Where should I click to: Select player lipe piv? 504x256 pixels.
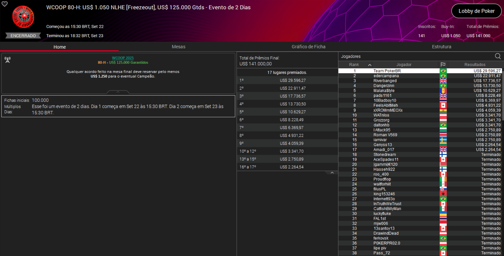click(420, 248)
